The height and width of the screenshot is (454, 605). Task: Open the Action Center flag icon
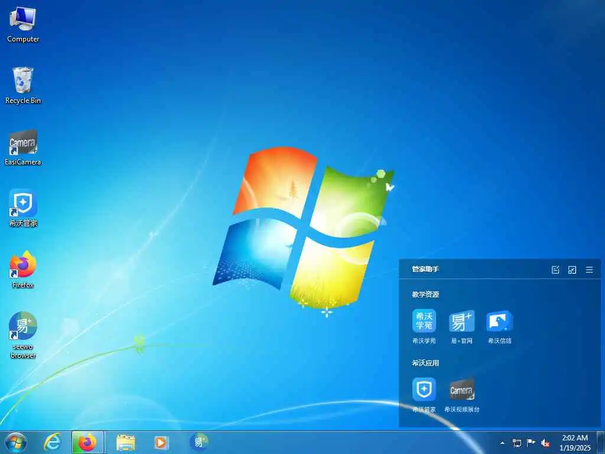(x=531, y=443)
